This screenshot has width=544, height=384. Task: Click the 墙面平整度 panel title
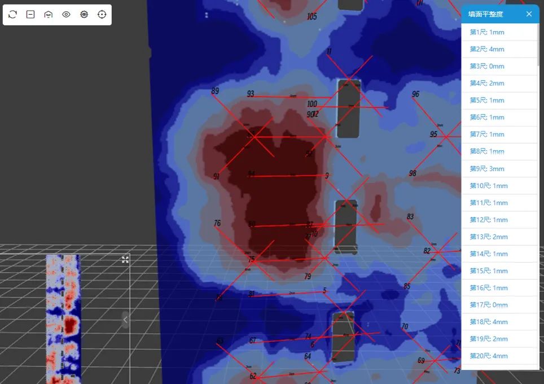485,14
